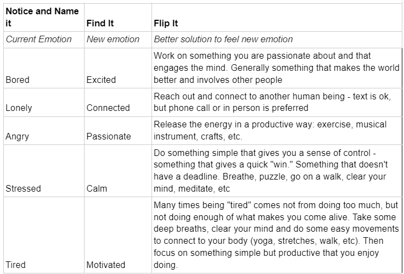This screenshot has width=404, height=274.
Task: Click the "Notice and Name it" header cell
Action: (x=42, y=17)
